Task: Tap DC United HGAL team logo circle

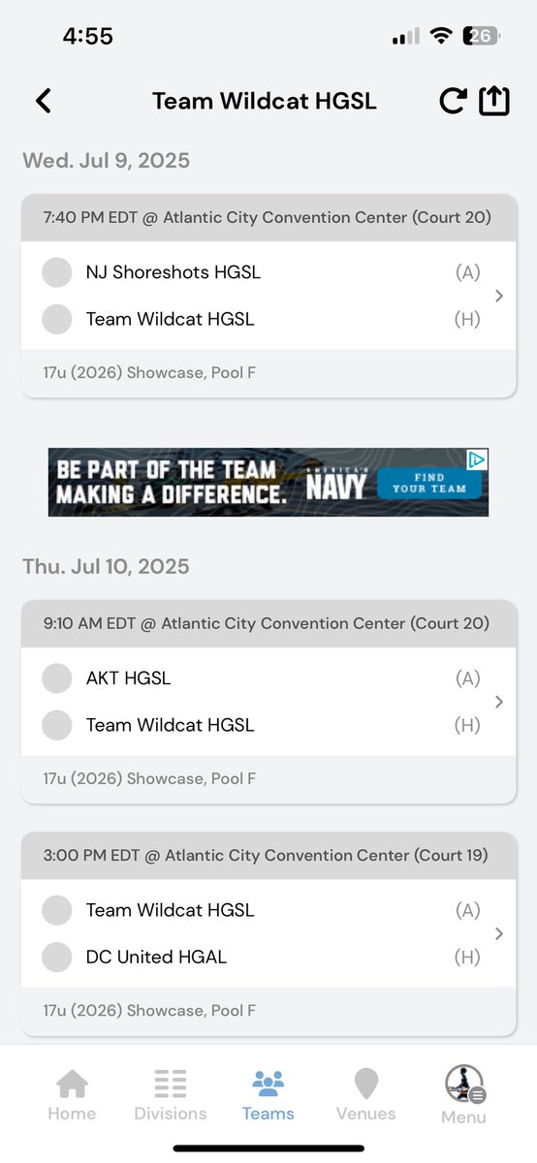Action: coord(57,957)
